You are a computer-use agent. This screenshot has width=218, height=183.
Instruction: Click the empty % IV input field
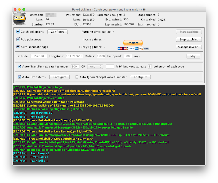click(x=110, y=66)
